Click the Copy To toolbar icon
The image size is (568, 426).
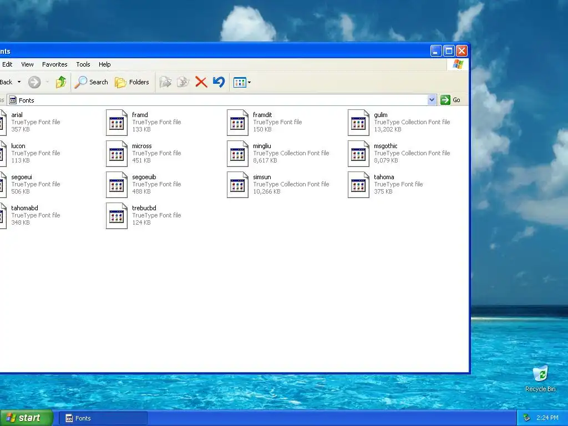(x=183, y=82)
